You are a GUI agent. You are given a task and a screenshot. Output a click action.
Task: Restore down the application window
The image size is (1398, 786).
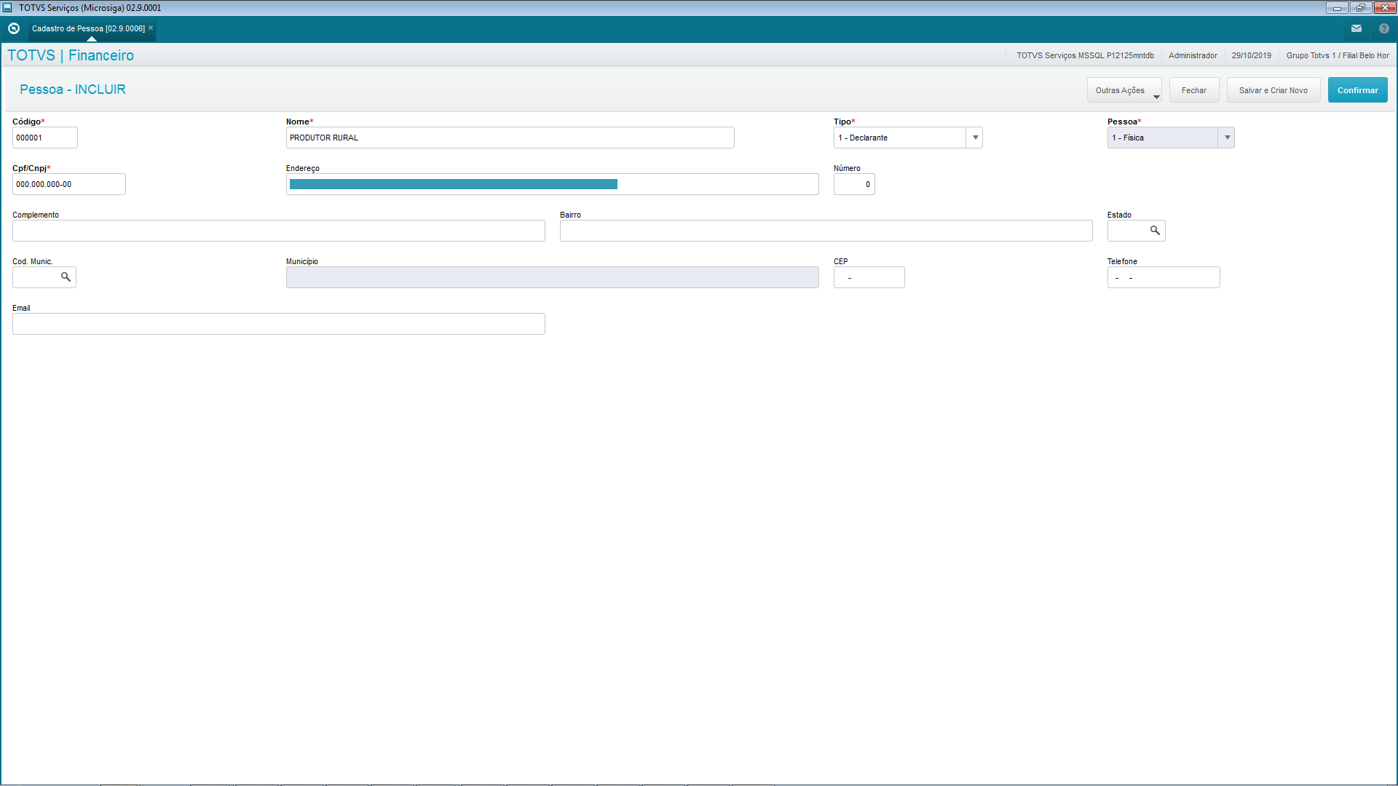pos(1360,7)
